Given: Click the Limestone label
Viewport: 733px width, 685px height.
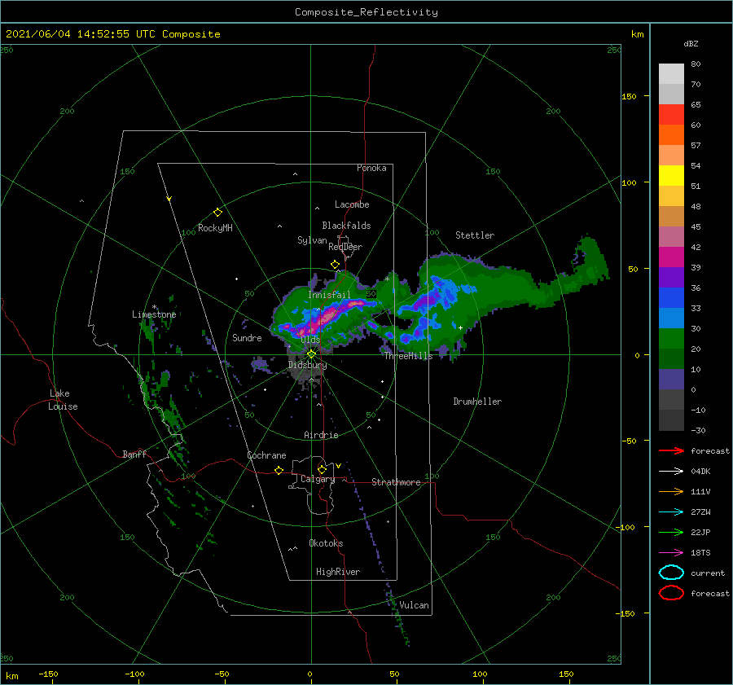Looking at the screenshot, I should pyautogui.click(x=154, y=314).
